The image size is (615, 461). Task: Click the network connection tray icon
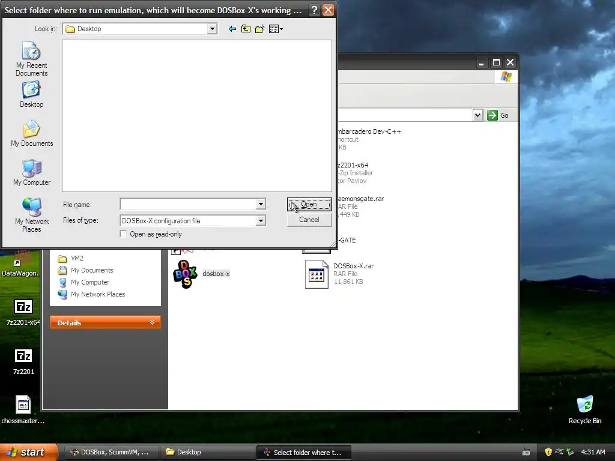click(559, 452)
